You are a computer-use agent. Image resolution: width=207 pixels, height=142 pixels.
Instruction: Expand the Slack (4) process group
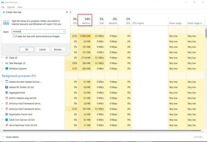(2, 58)
